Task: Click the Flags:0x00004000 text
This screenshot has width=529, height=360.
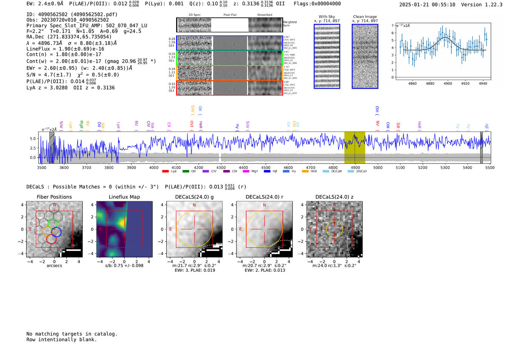Action: (317, 4)
